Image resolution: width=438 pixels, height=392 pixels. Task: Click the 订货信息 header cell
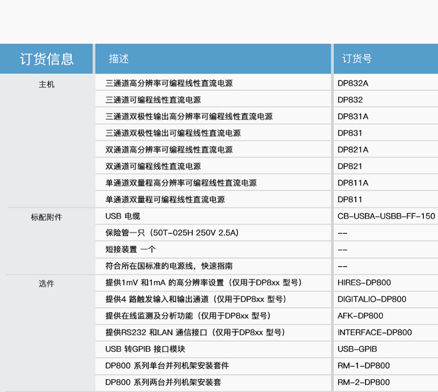click(47, 59)
